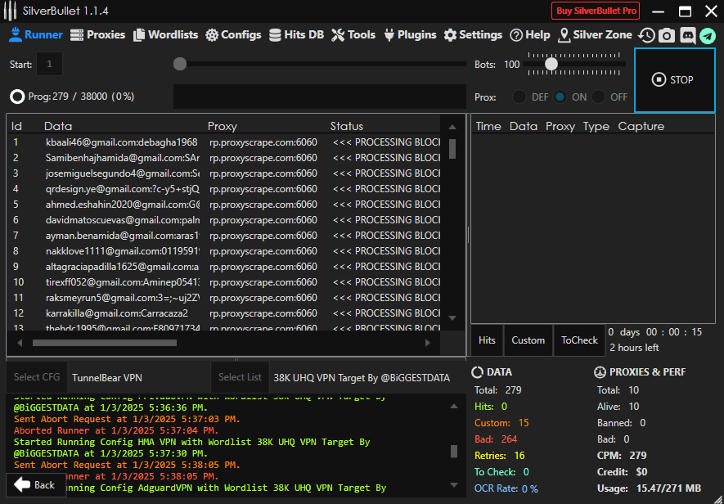
Task: Click the Tools wrench icon
Action: coord(338,35)
